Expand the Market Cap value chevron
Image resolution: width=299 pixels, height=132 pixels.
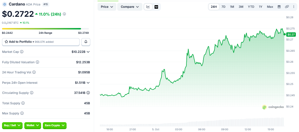(88, 52)
